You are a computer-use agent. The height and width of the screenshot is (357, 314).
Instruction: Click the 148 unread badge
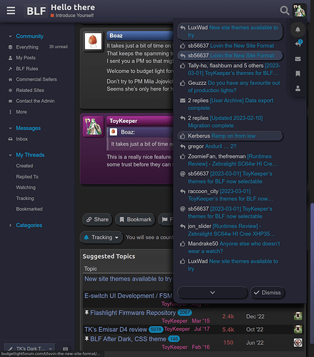coord(174,338)
